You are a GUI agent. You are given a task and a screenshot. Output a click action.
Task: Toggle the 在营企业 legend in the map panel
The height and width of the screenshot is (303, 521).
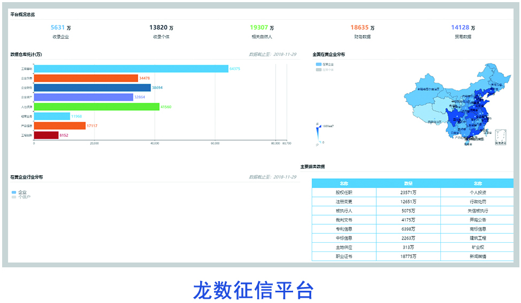point(325,64)
